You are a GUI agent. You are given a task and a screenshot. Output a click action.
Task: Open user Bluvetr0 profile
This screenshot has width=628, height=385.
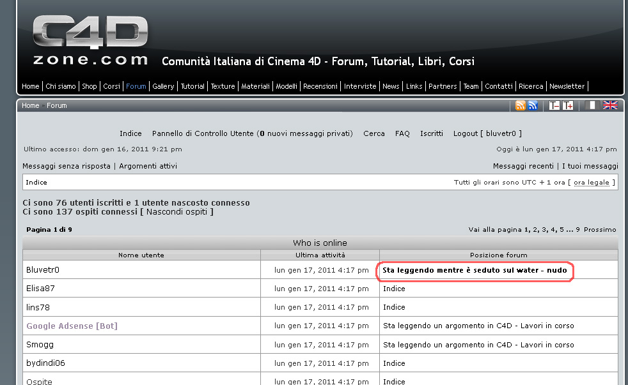42,270
